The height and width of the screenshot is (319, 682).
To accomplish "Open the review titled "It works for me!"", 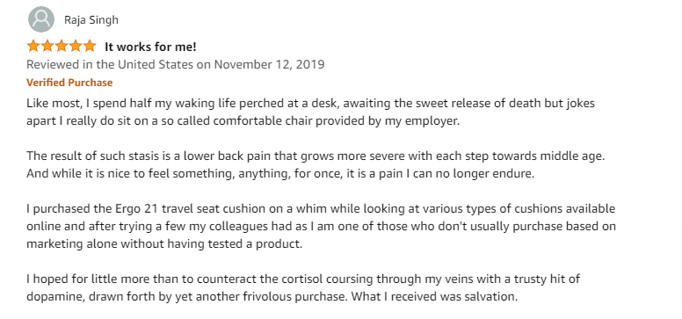I will [150, 47].
